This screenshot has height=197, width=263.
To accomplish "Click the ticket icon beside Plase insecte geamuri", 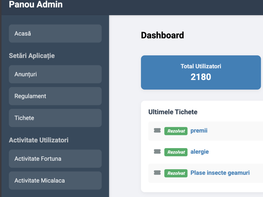I will (157, 173).
